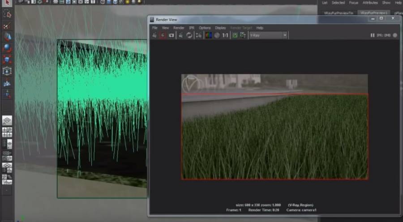Screen dimensions: 403x222
Task: Choose the Universal Manipulator tool
Action: (x=7, y=71)
